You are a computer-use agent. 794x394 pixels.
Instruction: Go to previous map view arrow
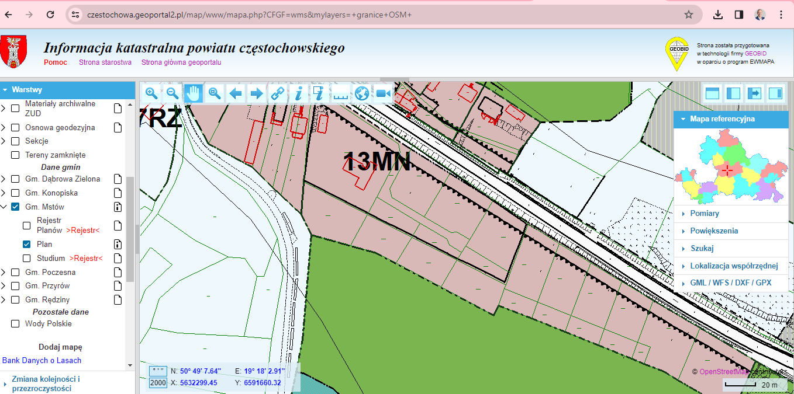[x=236, y=93]
